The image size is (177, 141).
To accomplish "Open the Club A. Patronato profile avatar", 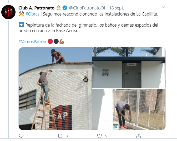I will click(8, 12).
